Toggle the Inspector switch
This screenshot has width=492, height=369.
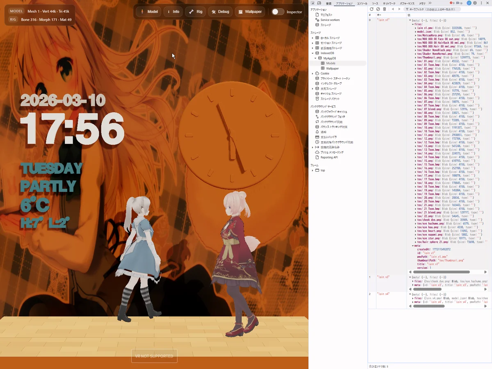[x=278, y=12]
